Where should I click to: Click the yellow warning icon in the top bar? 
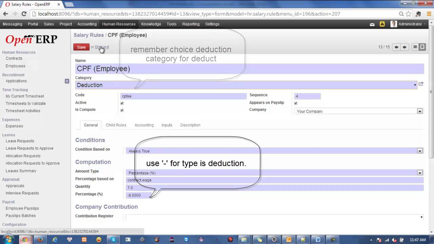(x=382, y=24)
